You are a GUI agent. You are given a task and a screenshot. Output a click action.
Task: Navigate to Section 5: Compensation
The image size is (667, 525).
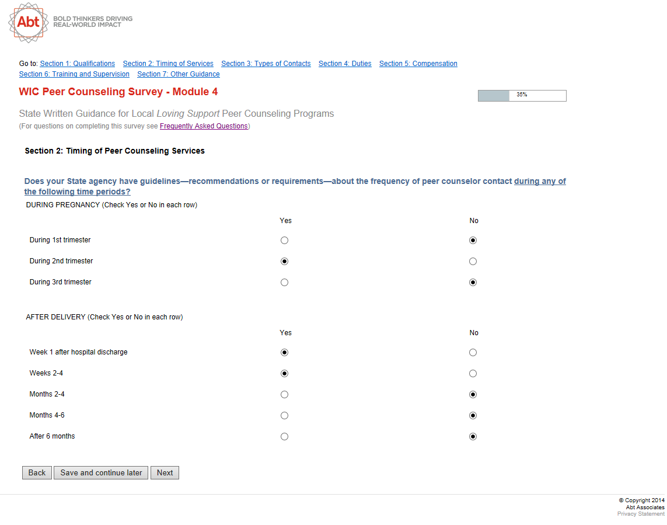point(418,64)
